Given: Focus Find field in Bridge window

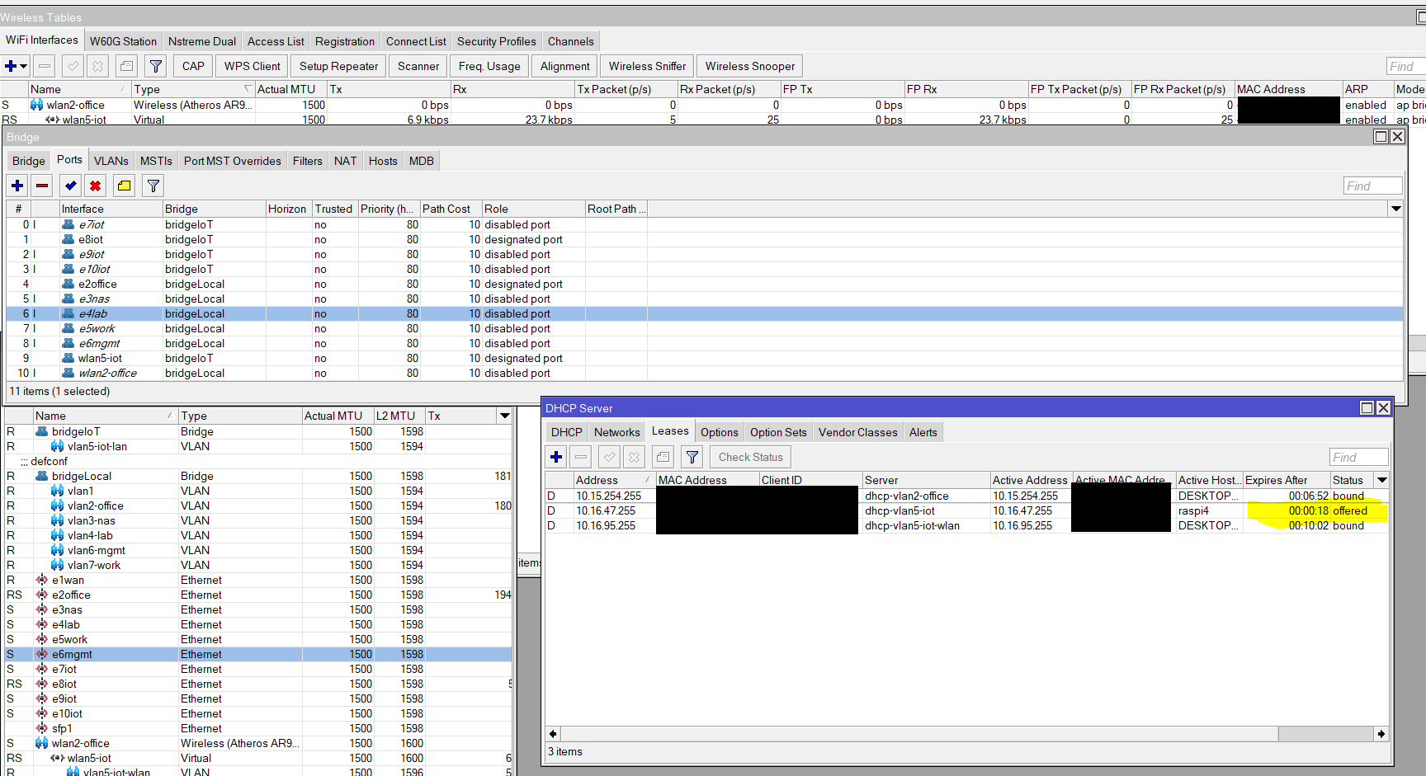Looking at the screenshot, I should pos(1372,186).
